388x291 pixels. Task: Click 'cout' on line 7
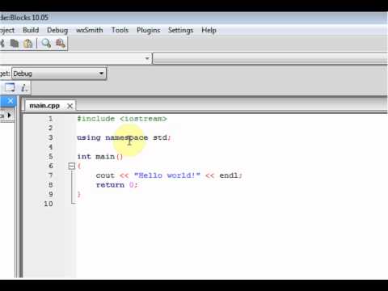(x=105, y=175)
